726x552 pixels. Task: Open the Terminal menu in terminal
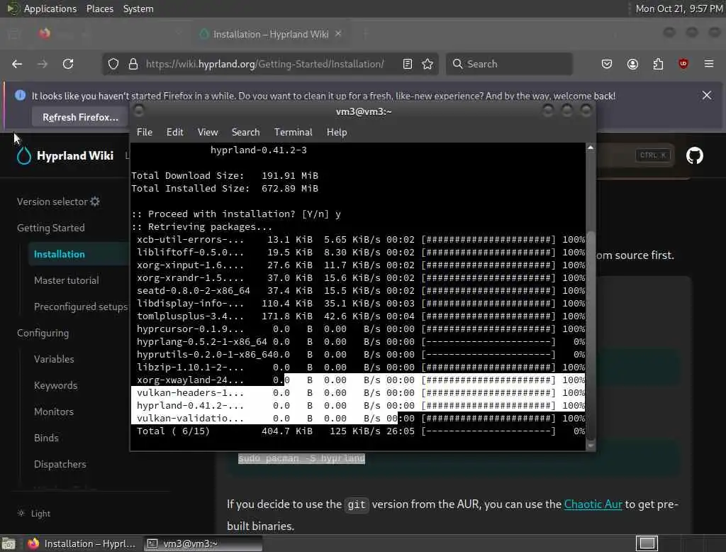point(293,132)
